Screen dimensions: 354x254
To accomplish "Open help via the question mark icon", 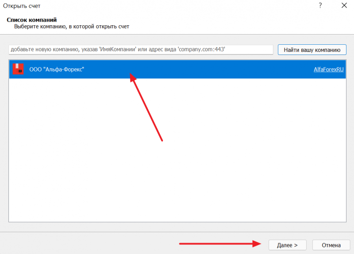I will 320,5.
